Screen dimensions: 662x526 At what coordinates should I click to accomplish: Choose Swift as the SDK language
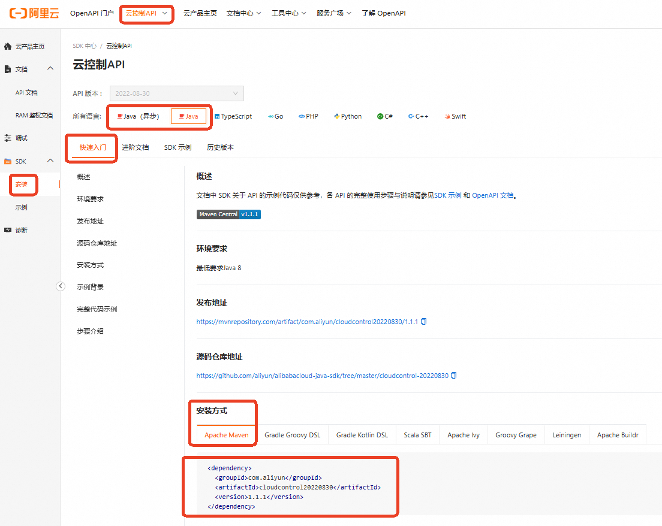455,116
